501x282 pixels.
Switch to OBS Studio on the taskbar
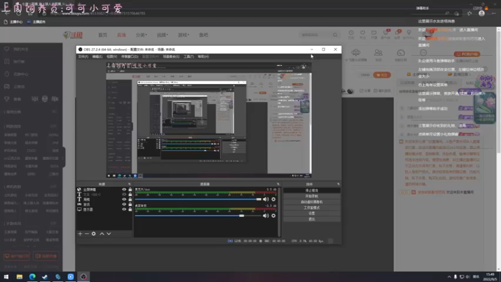click(83, 276)
